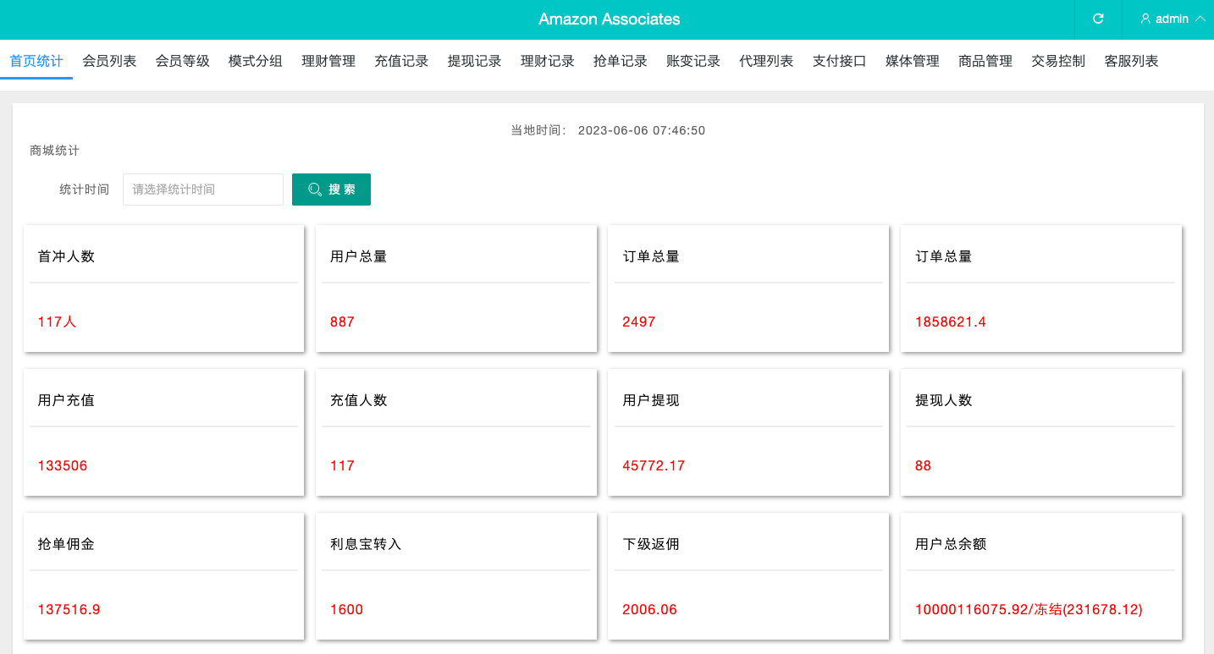Go to 提现记录
The image size is (1214, 654).
(x=474, y=61)
